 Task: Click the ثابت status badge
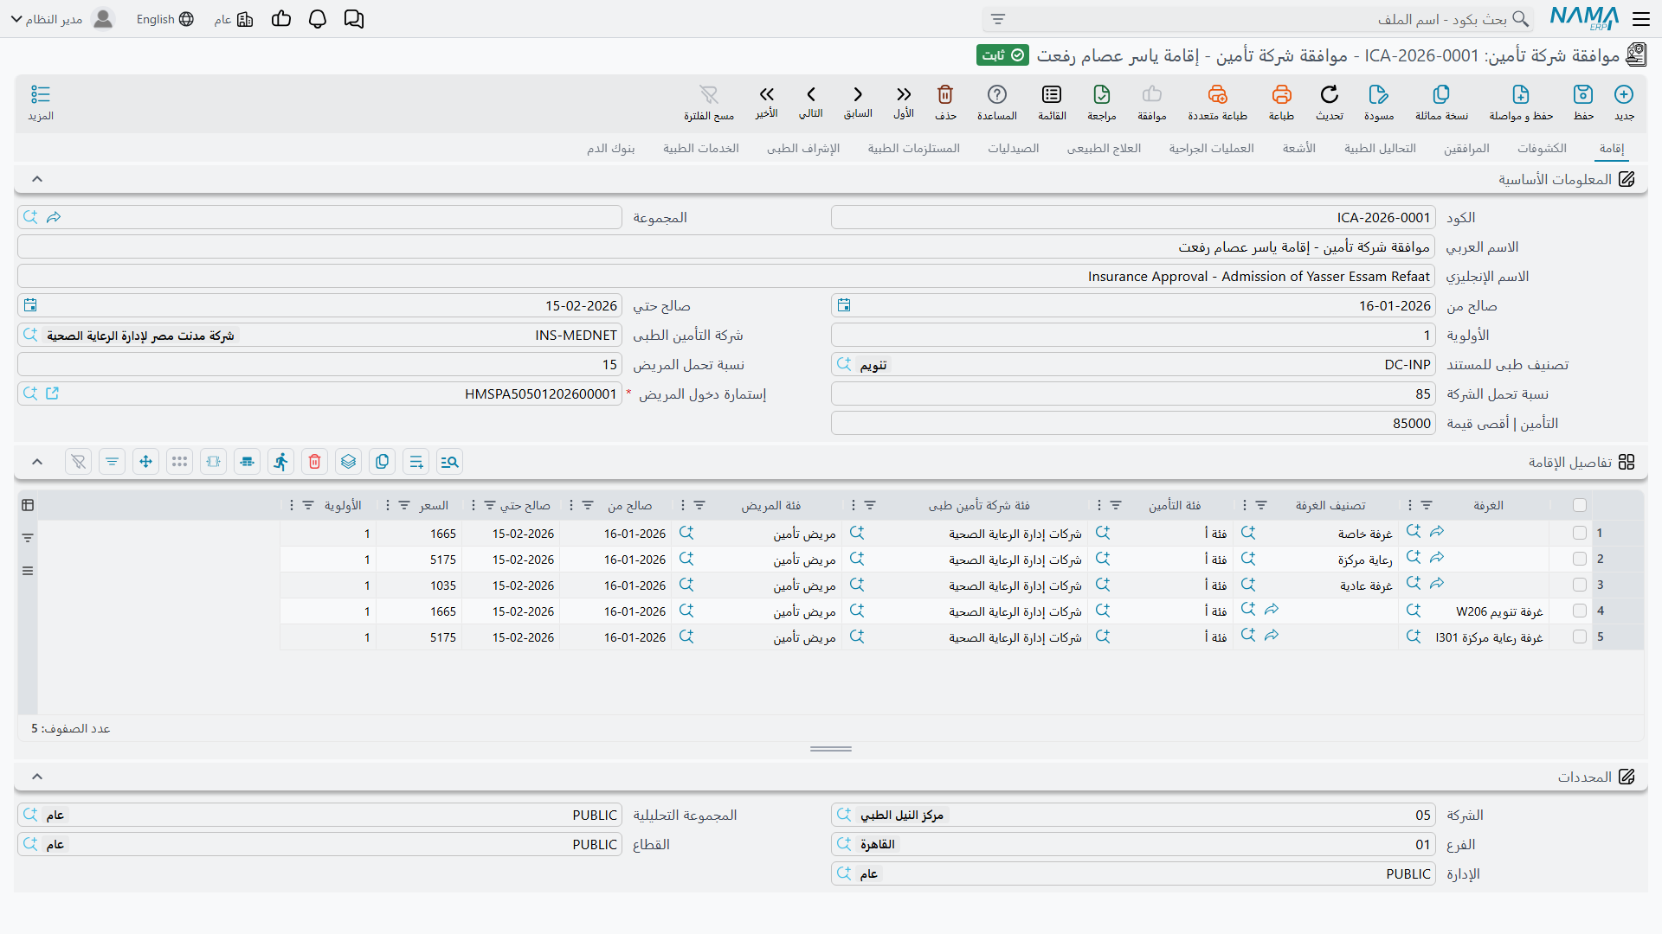pyautogui.click(x=1002, y=55)
